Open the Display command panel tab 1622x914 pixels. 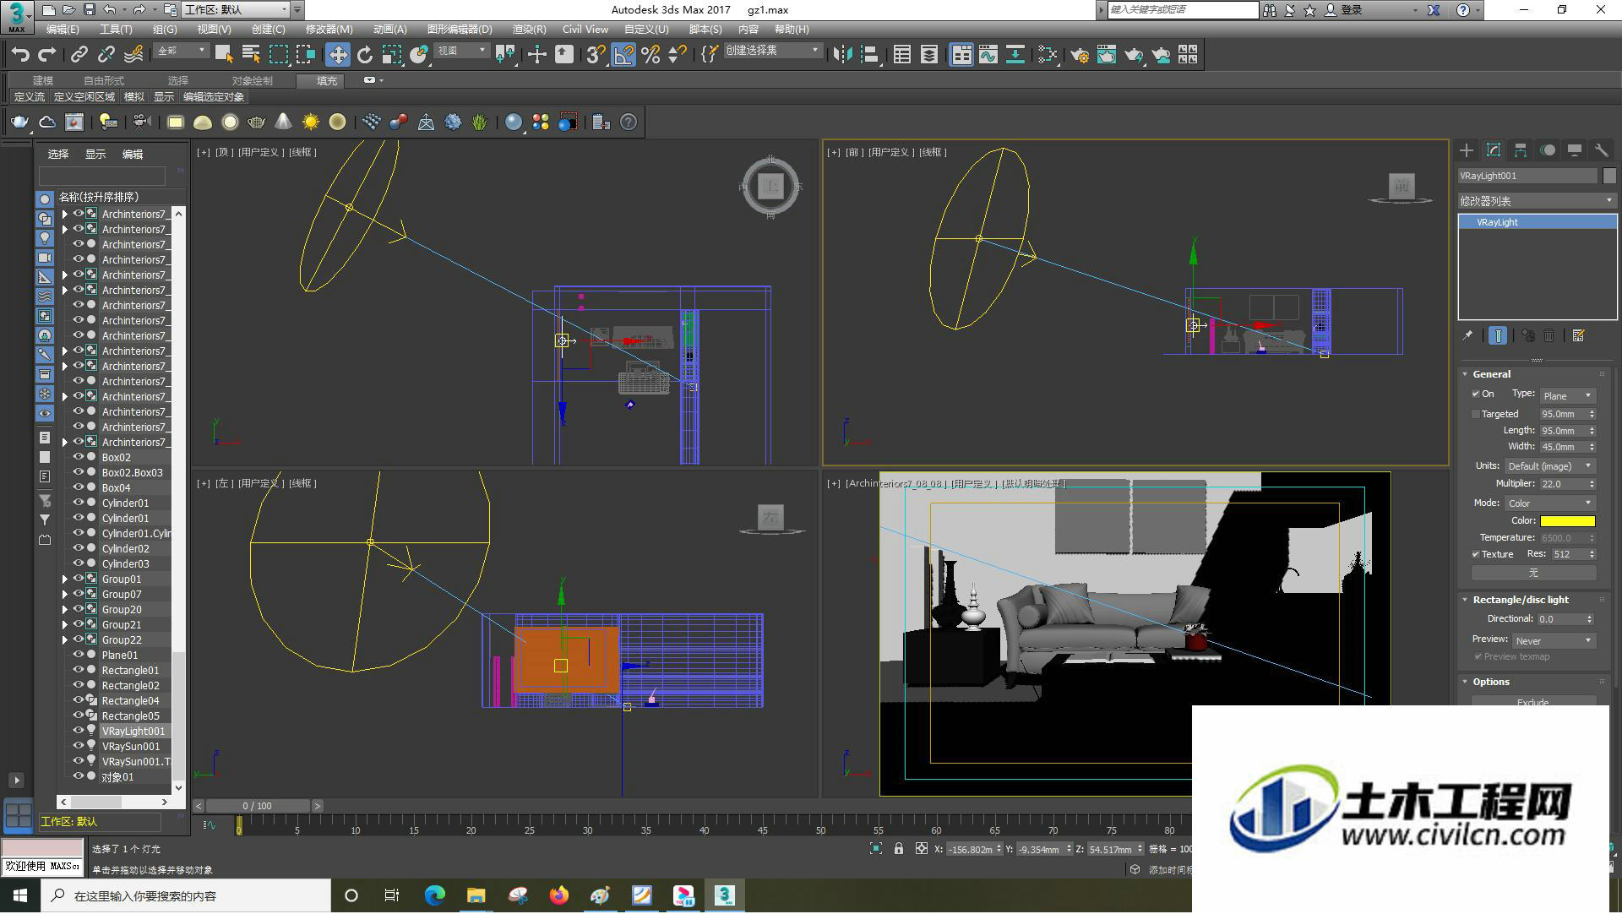point(1575,150)
